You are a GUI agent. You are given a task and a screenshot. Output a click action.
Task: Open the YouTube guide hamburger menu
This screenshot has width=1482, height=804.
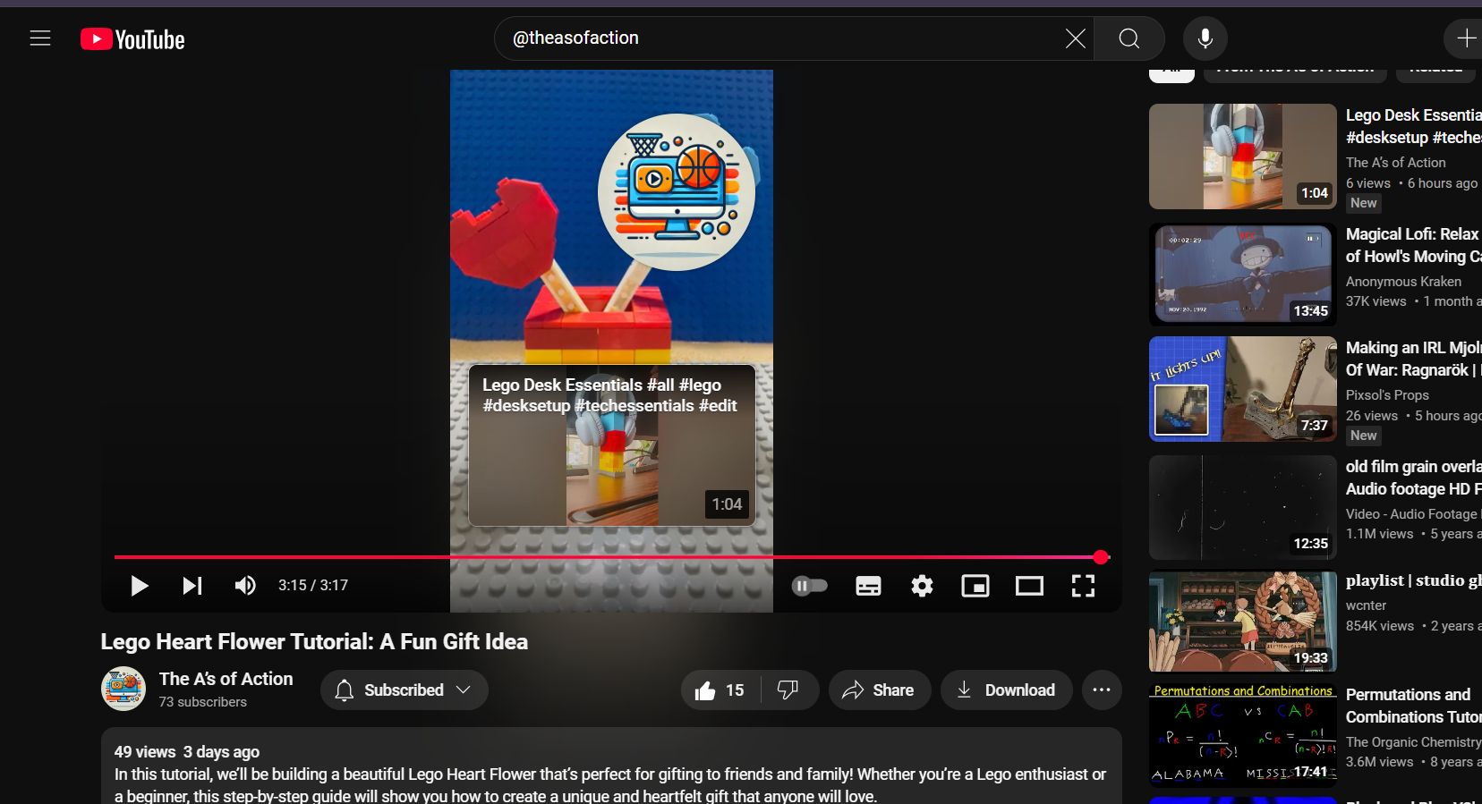tap(40, 38)
